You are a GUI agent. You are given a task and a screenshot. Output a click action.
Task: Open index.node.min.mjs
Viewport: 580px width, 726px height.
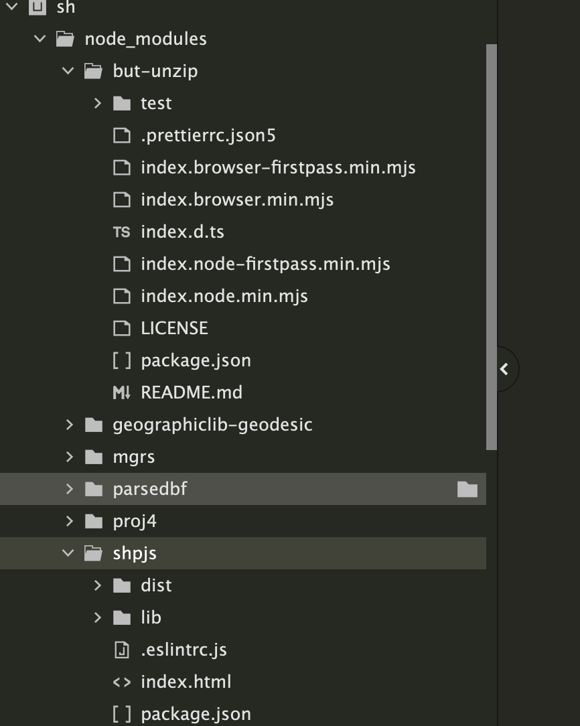[224, 296]
